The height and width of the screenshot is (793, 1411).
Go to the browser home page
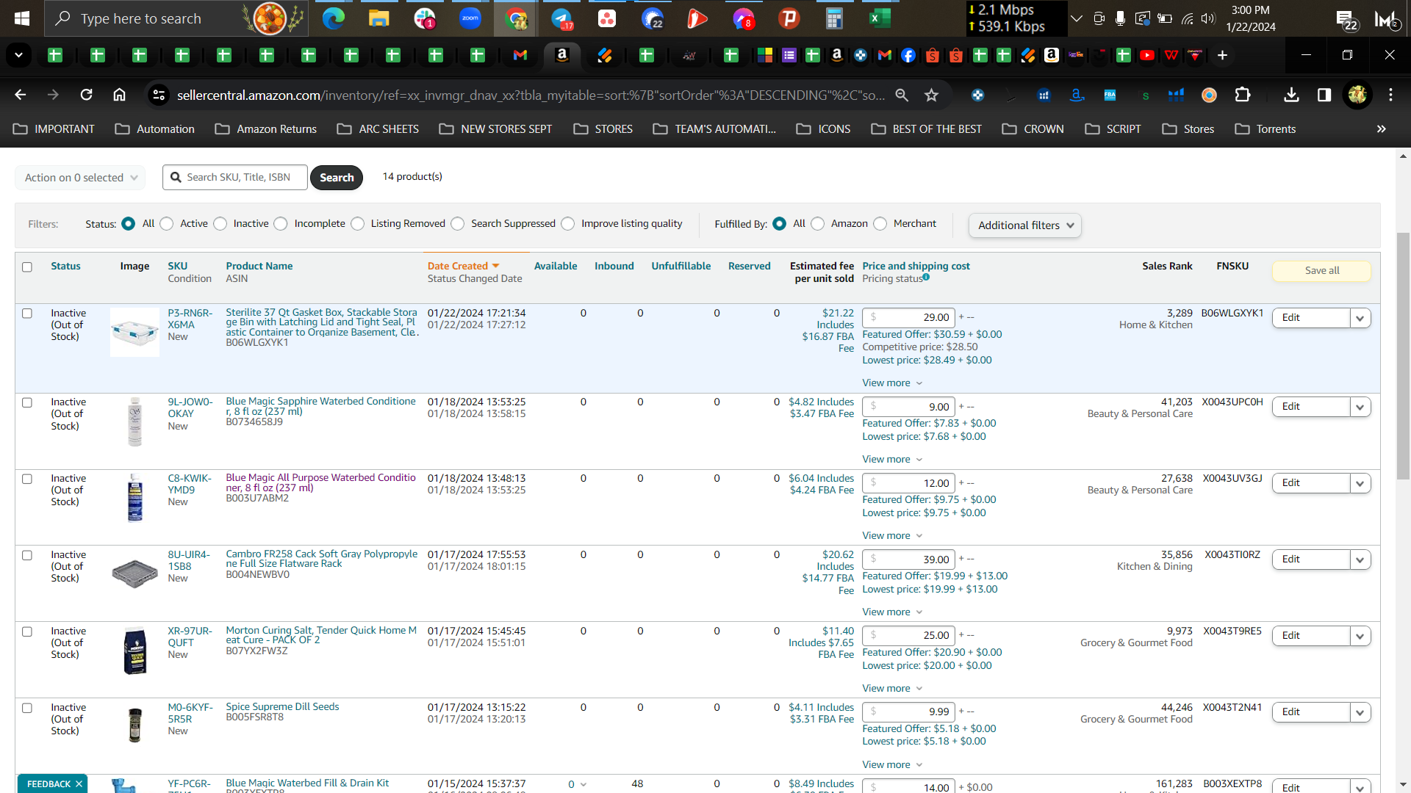click(119, 95)
